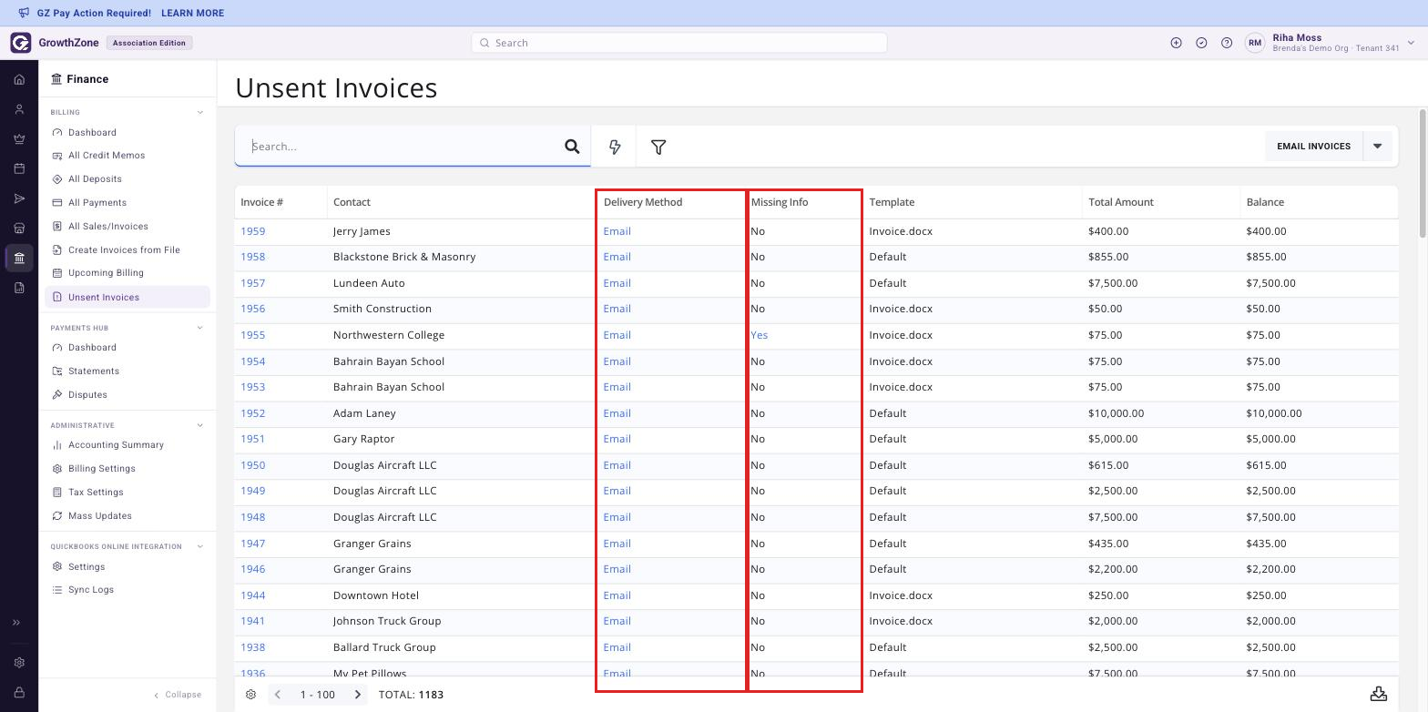Open the Store icon in left rail
Image resolution: width=1428 pixels, height=712 pixels.
click(x=19, y=229)
